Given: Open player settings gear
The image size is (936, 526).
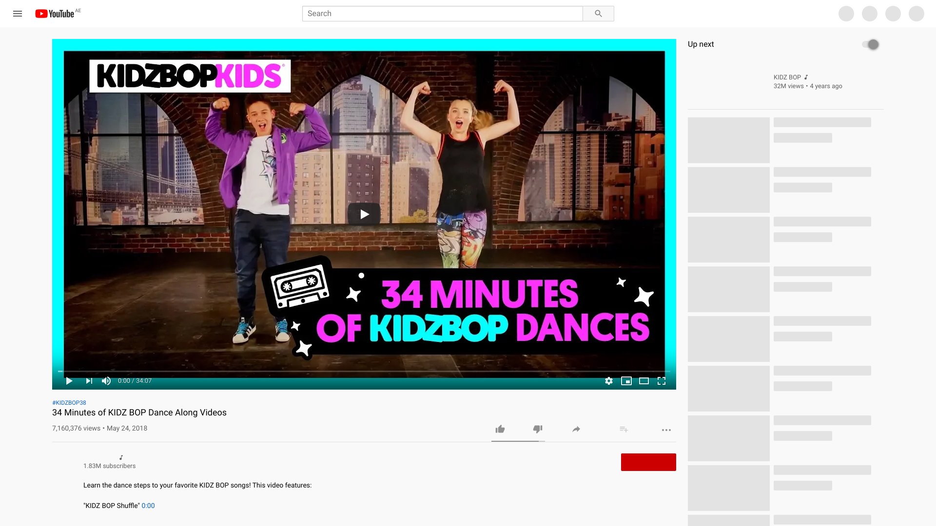Looking at the screenshot, I should (609, 381).
